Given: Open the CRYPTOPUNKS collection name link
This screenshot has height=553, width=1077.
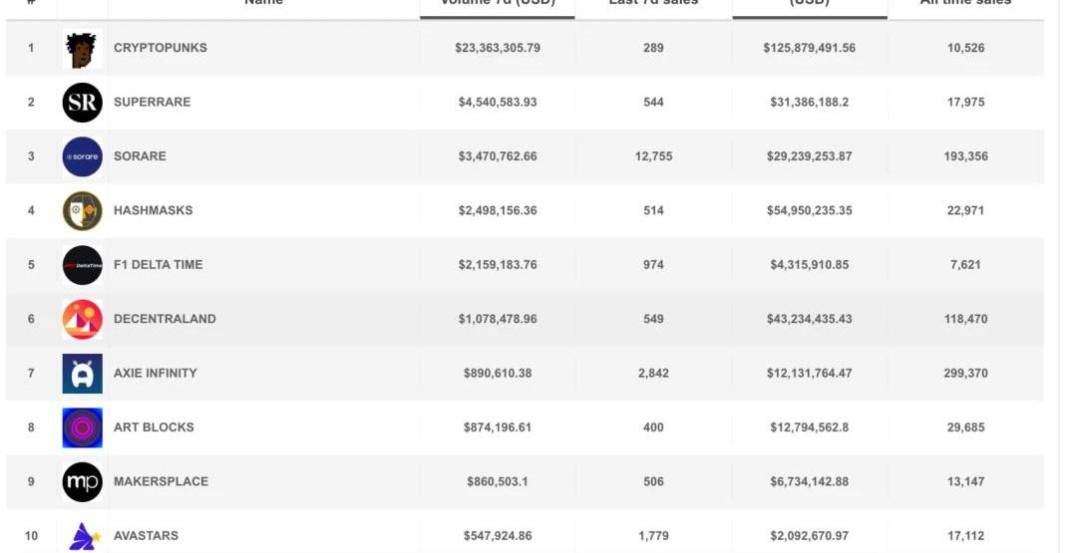Looking at the screenshot, I should point(161,48).
